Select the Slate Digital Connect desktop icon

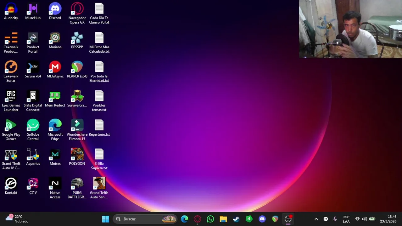click(33, 101)
